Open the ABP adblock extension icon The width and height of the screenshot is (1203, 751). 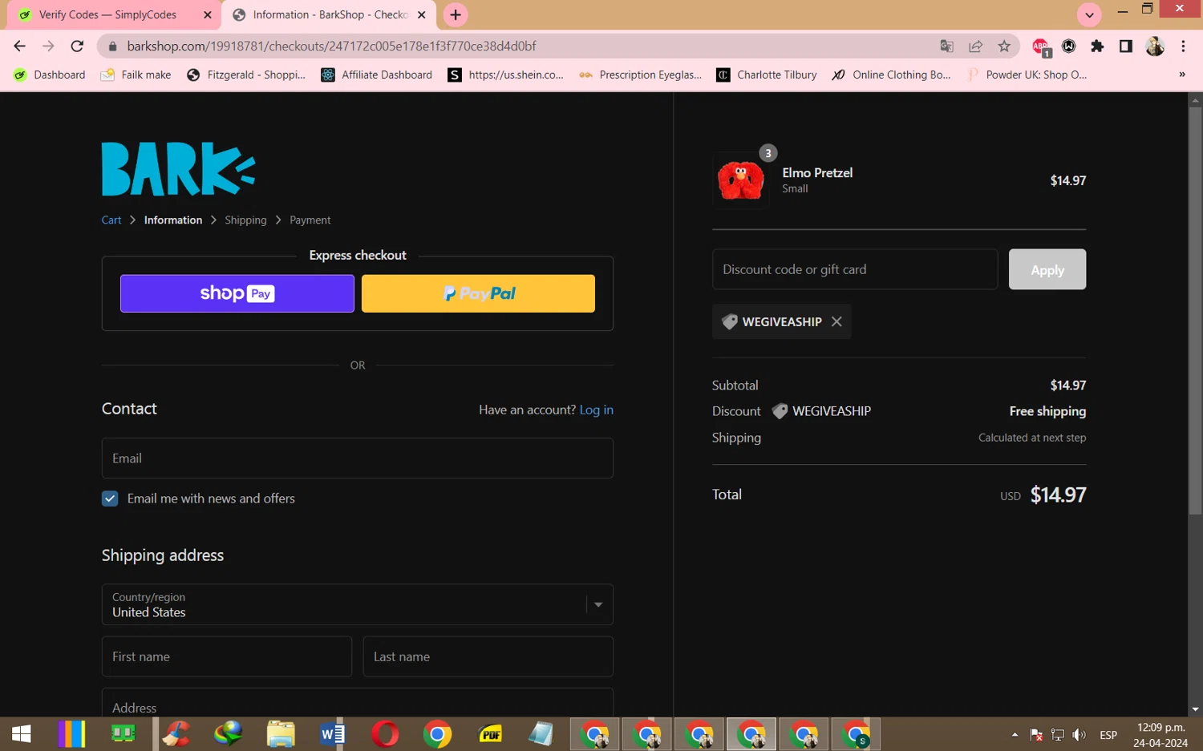click(1040, 46)
